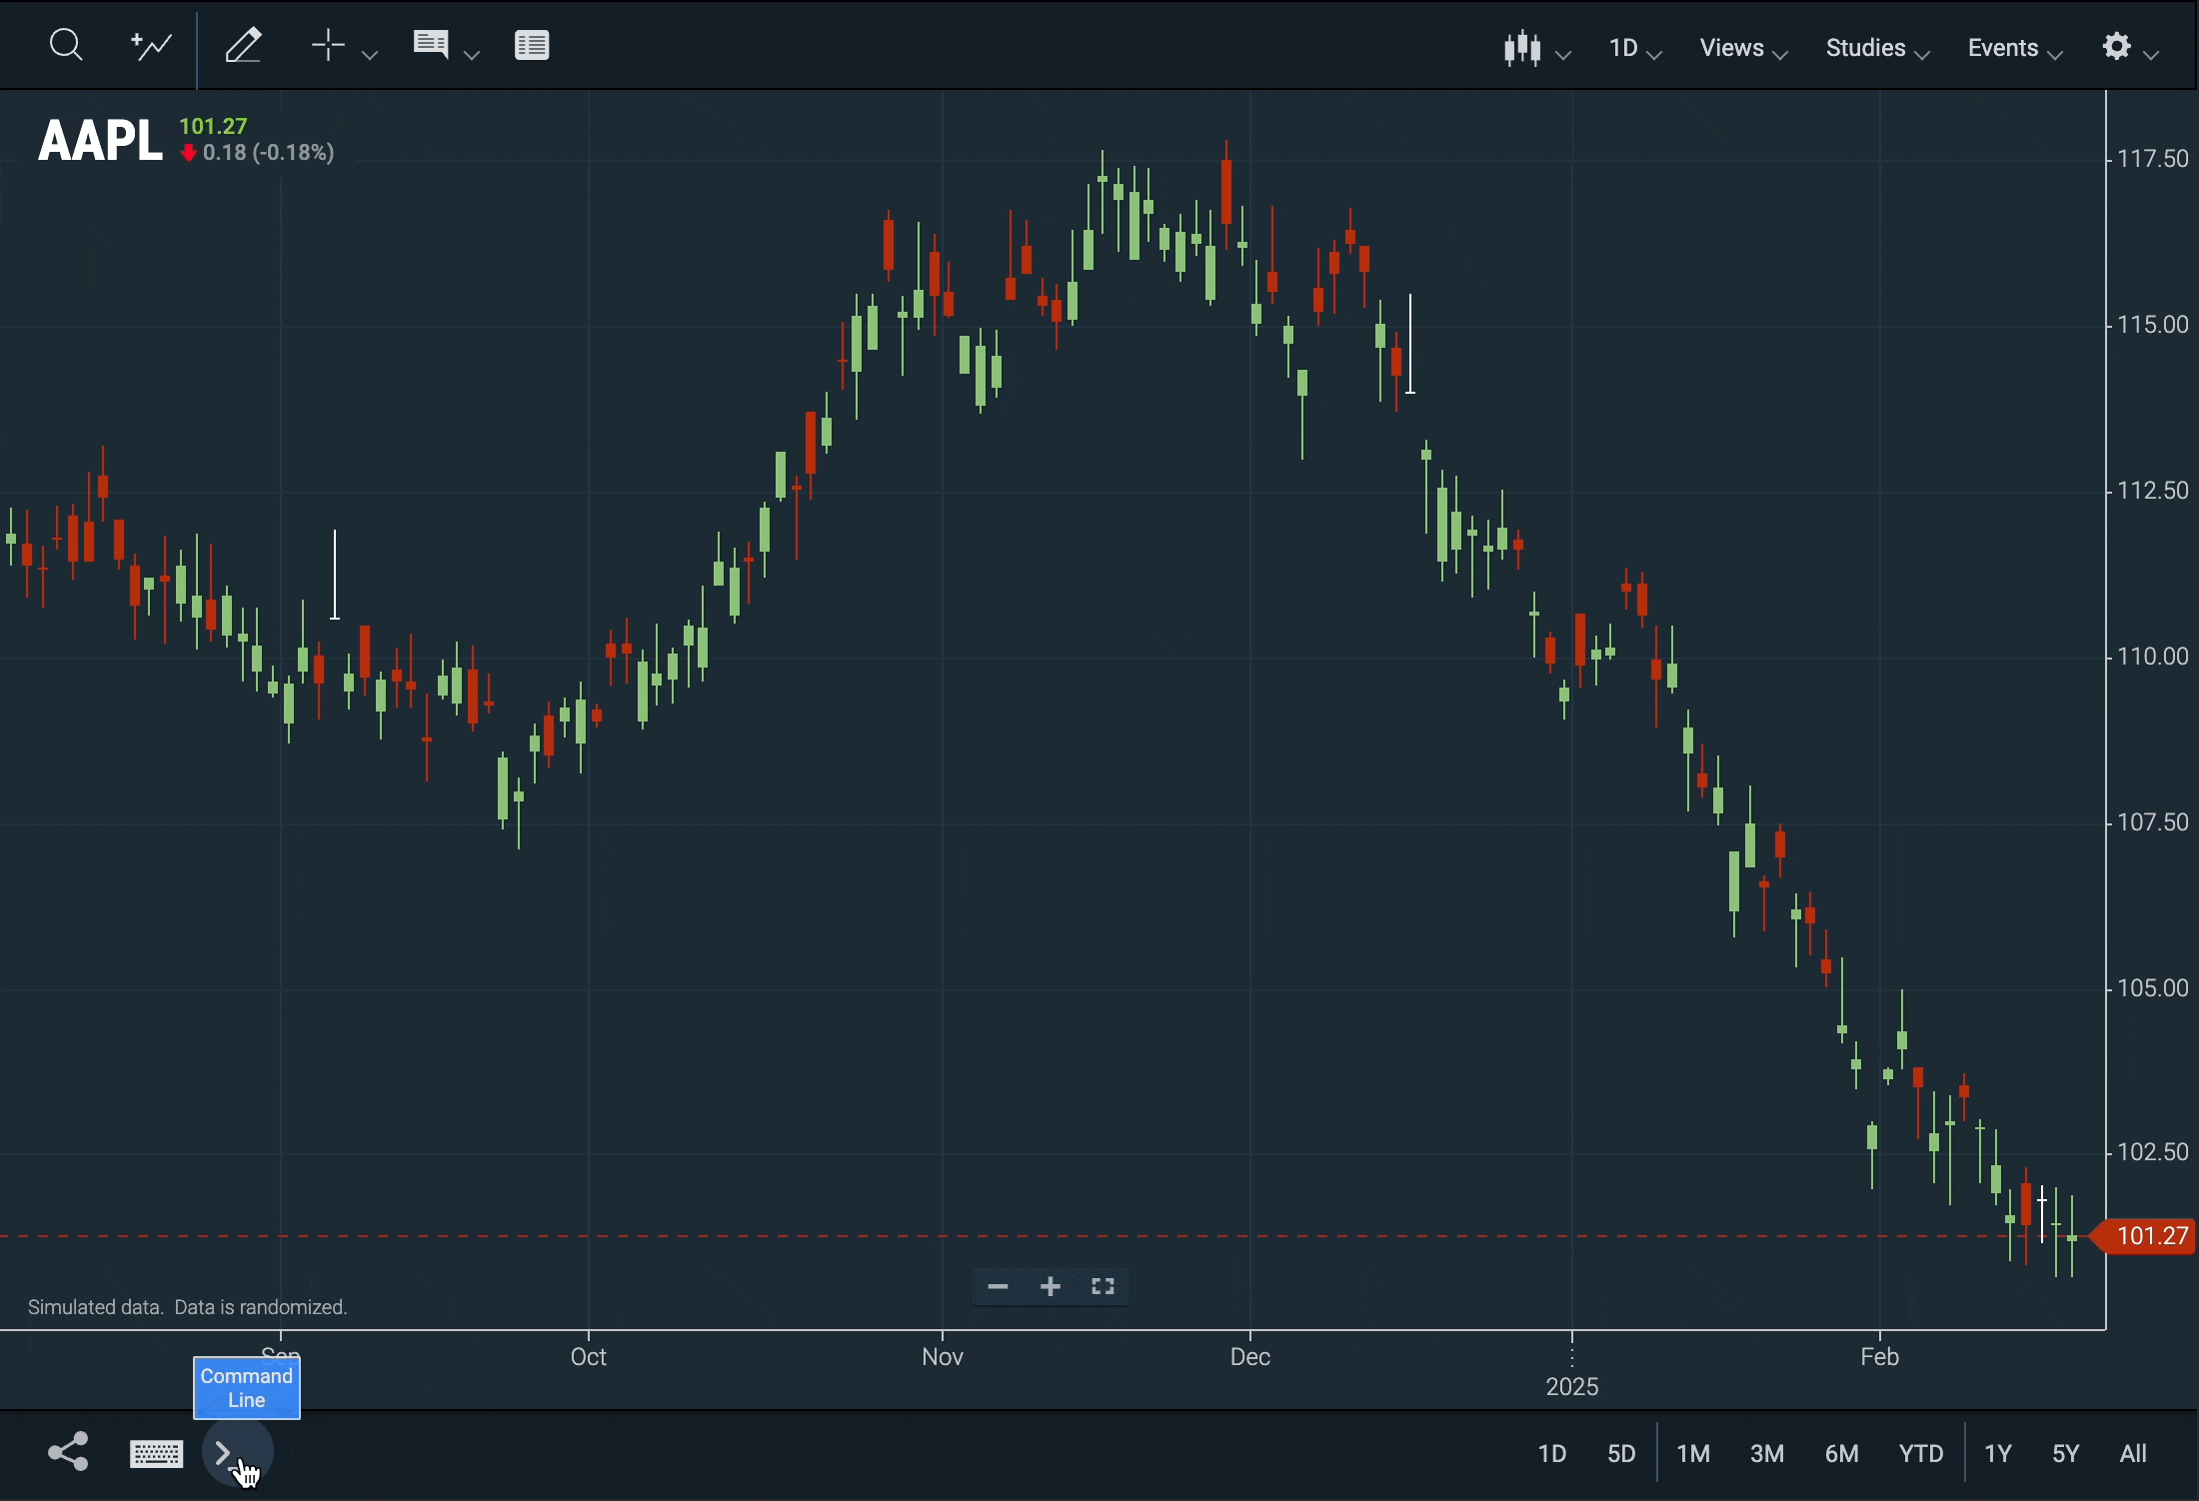Screen dimensions: 2199x1501
Task: Open the table view icon
Action: click(533, 46)
